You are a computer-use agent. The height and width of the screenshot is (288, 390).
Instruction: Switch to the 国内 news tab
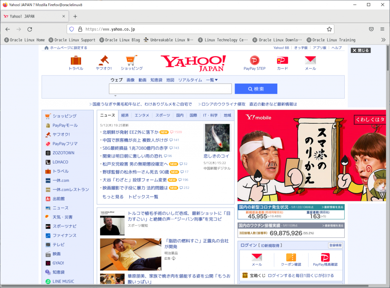pos(180,115)
